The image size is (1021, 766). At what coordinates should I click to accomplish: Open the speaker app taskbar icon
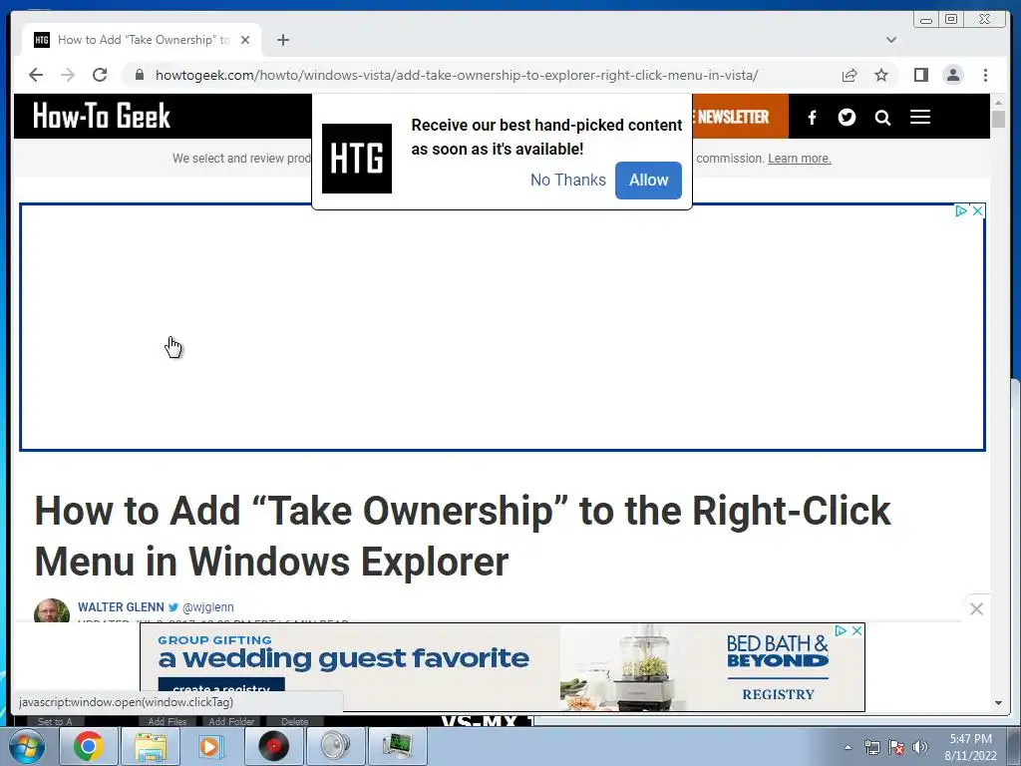(x=335, y=746)
